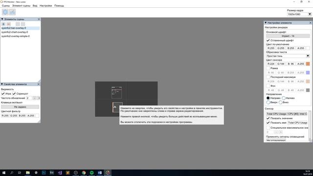
Task: Enable the Фон checkbox
Action: click(268, 86)
